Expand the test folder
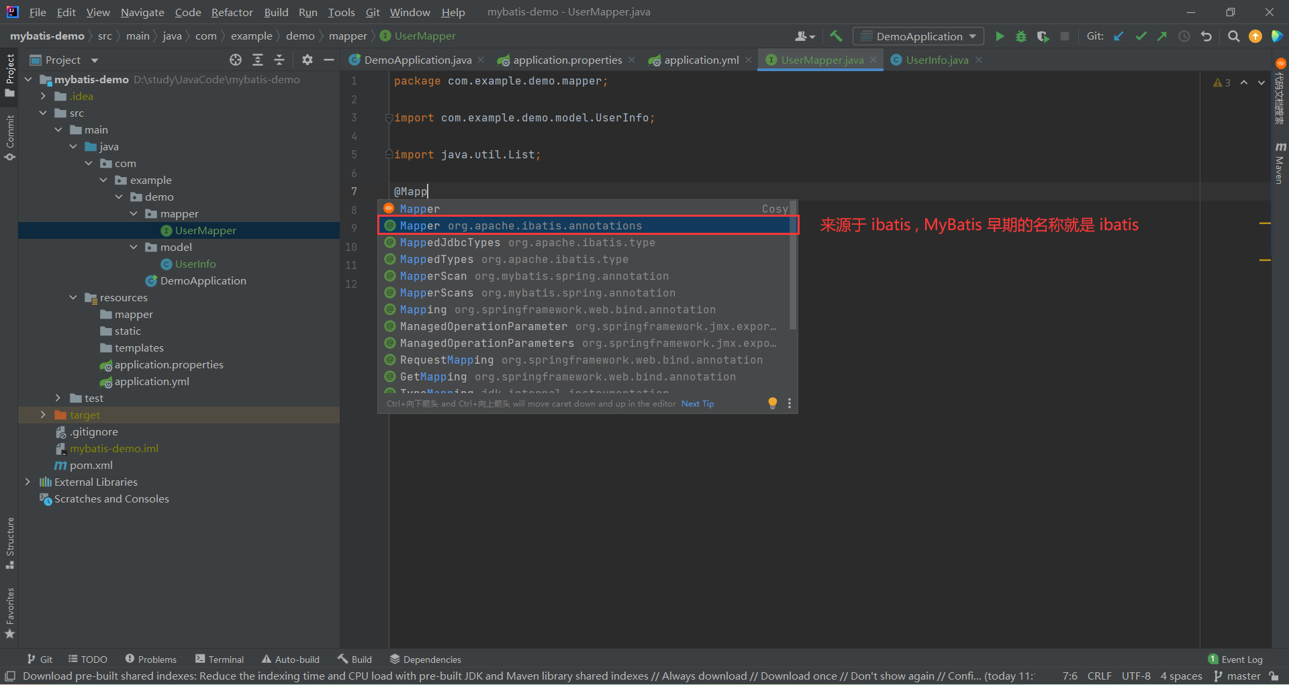The height and width of the screenshot is (685, 1289). [58, 398]
